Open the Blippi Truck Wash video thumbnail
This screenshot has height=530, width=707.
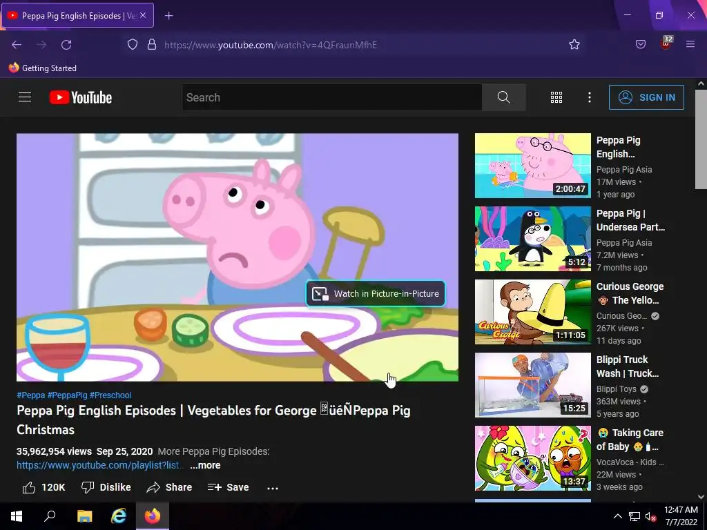[x=532, y=385]
